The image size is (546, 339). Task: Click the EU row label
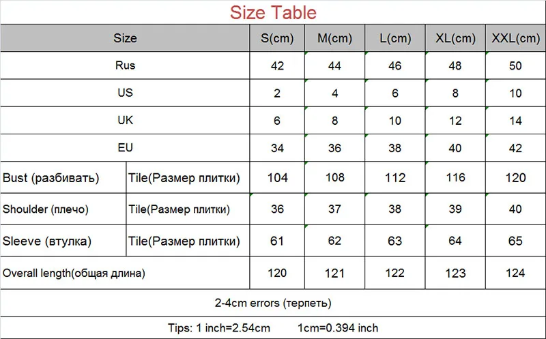(x=125, y=148)
